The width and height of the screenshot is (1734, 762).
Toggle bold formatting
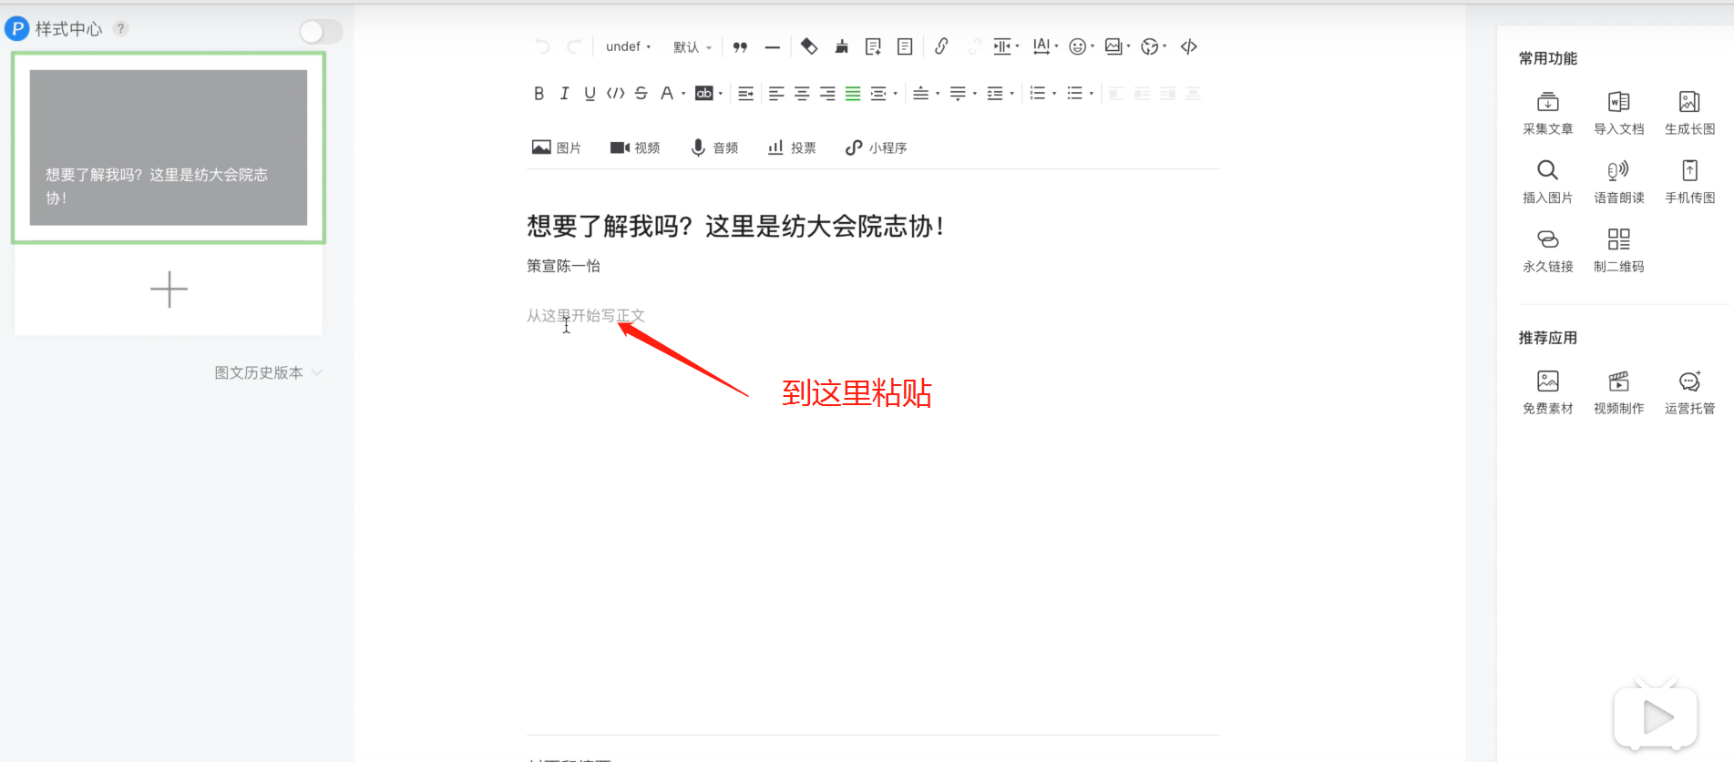(539, 94)
